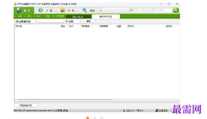
Task: Select the 搜索P2P网络 tab
Action: pos(106,17)
